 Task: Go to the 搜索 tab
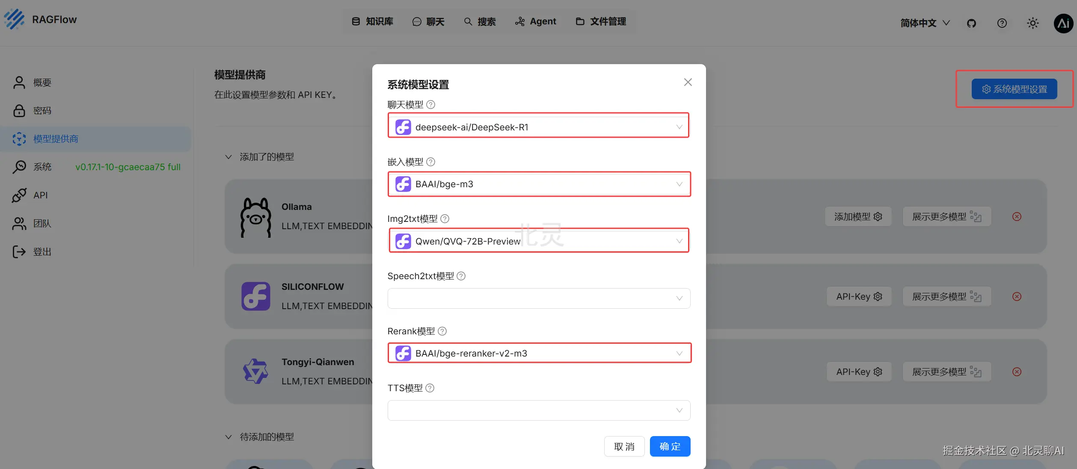point(480,21)
